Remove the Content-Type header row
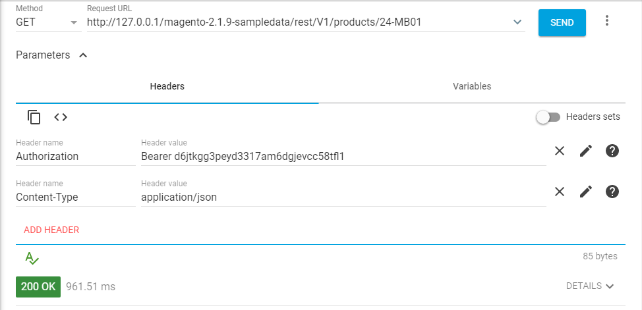Screen dimensions: 642x310 (x=560, y=192)
